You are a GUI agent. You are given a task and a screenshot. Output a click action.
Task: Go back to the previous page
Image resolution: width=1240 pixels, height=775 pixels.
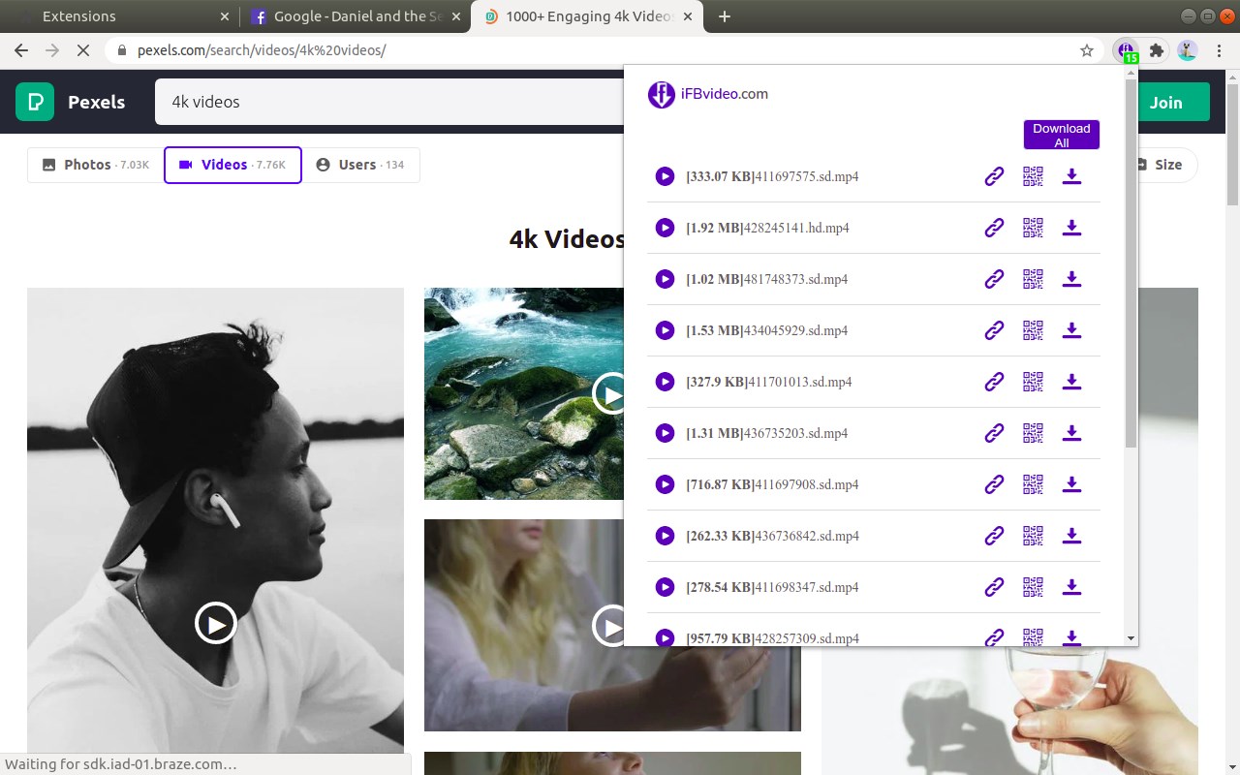click(x=21, y=50)
